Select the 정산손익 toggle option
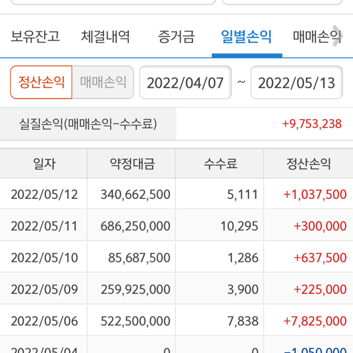This screenshot has width=353, height=353. (41, 82)
